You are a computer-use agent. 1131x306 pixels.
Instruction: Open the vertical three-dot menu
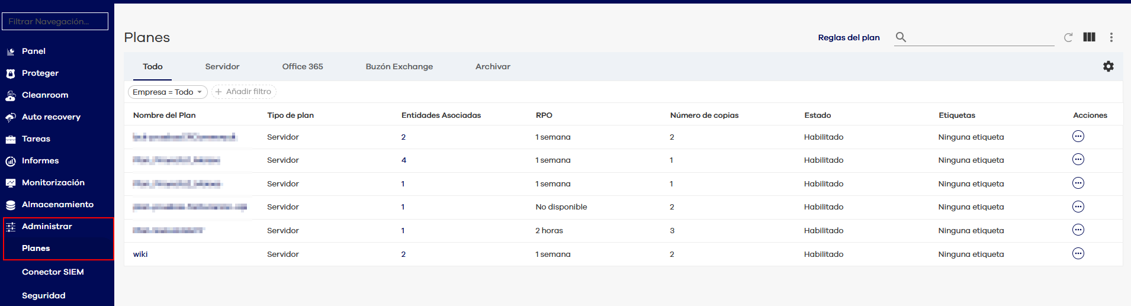[x=1111, y=37]
